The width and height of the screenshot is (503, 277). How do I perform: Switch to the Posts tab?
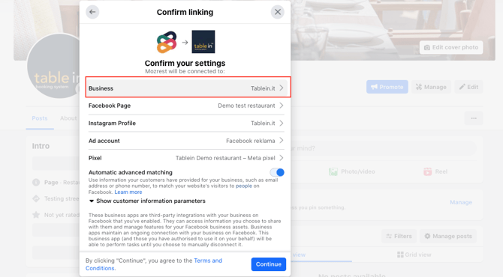coord(40,118)
